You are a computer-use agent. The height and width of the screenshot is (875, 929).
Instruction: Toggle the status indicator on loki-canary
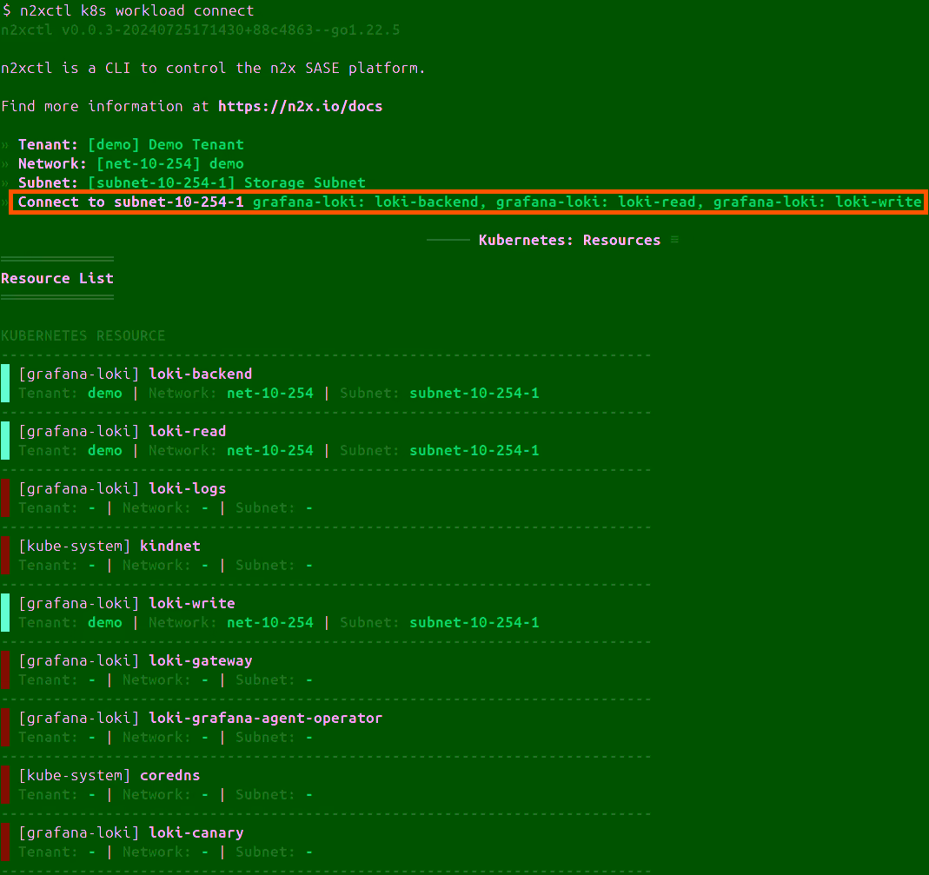[4, 841]
